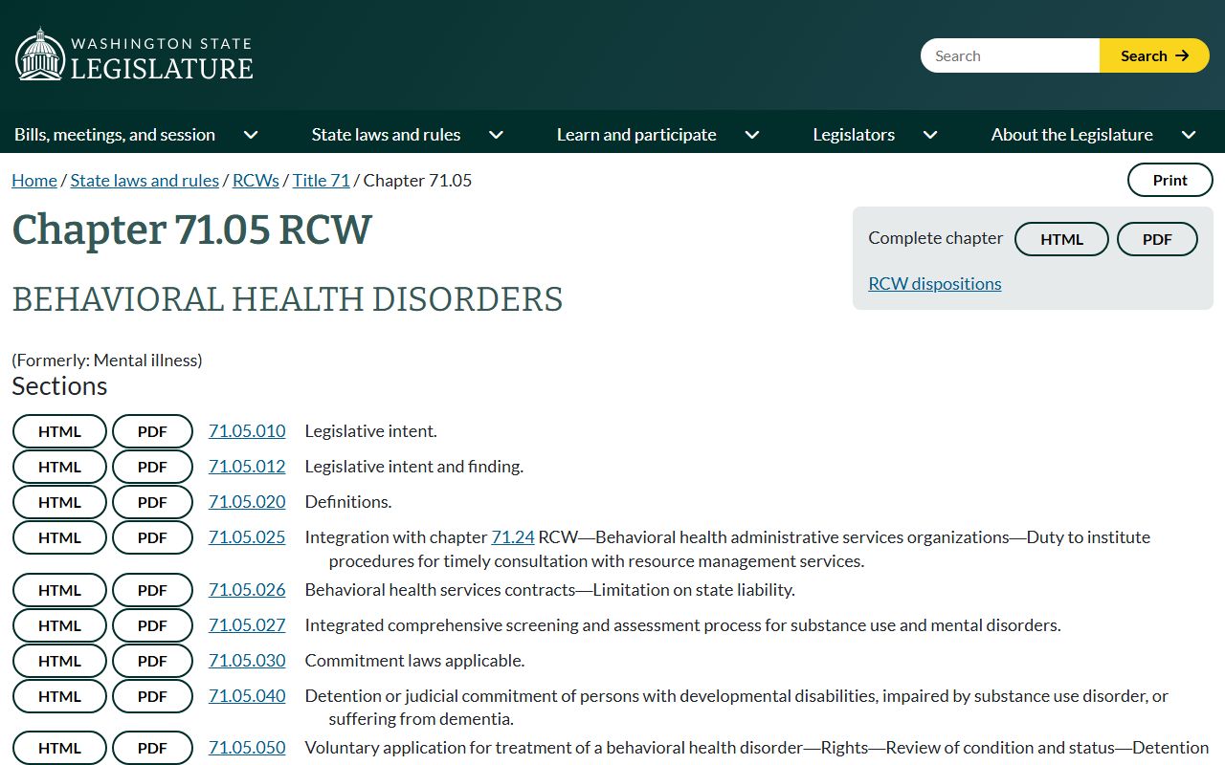Focus the Search input field
The height and width of the screenshot is (765, 1225).
(1010, 55)
